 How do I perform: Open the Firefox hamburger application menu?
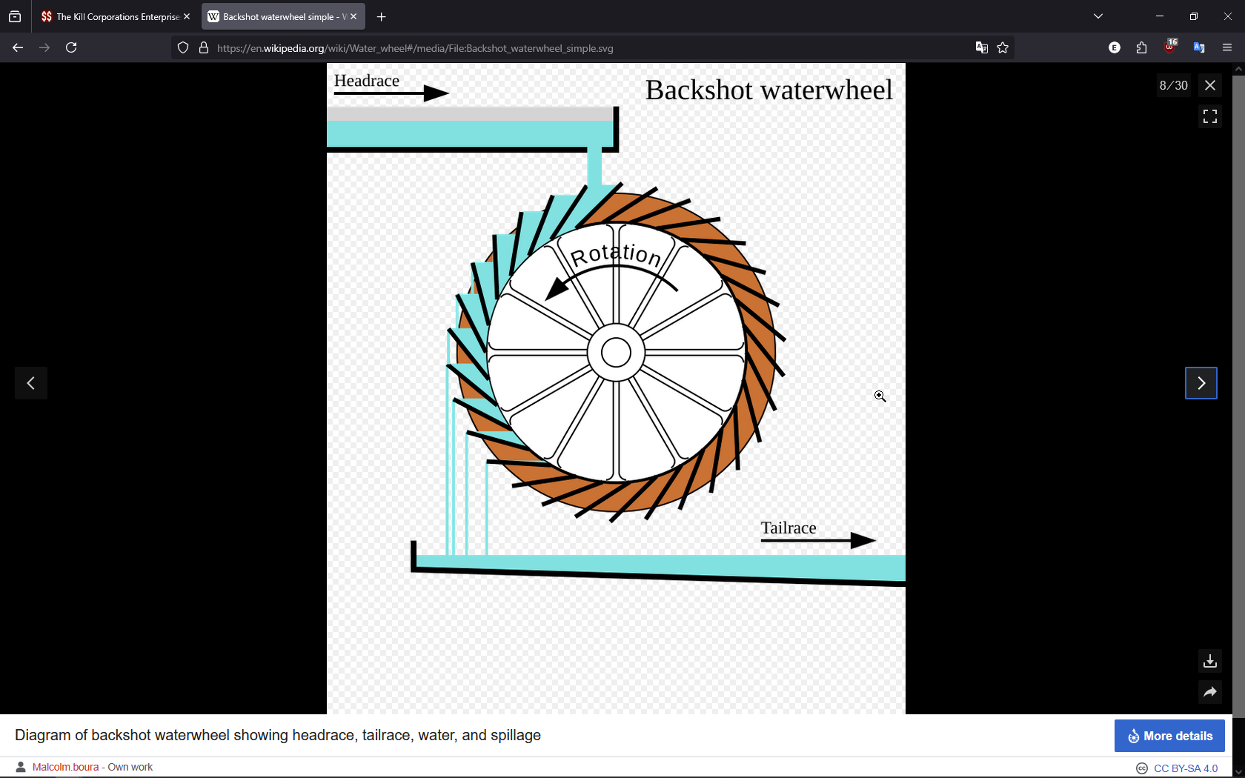point(1227,48)
